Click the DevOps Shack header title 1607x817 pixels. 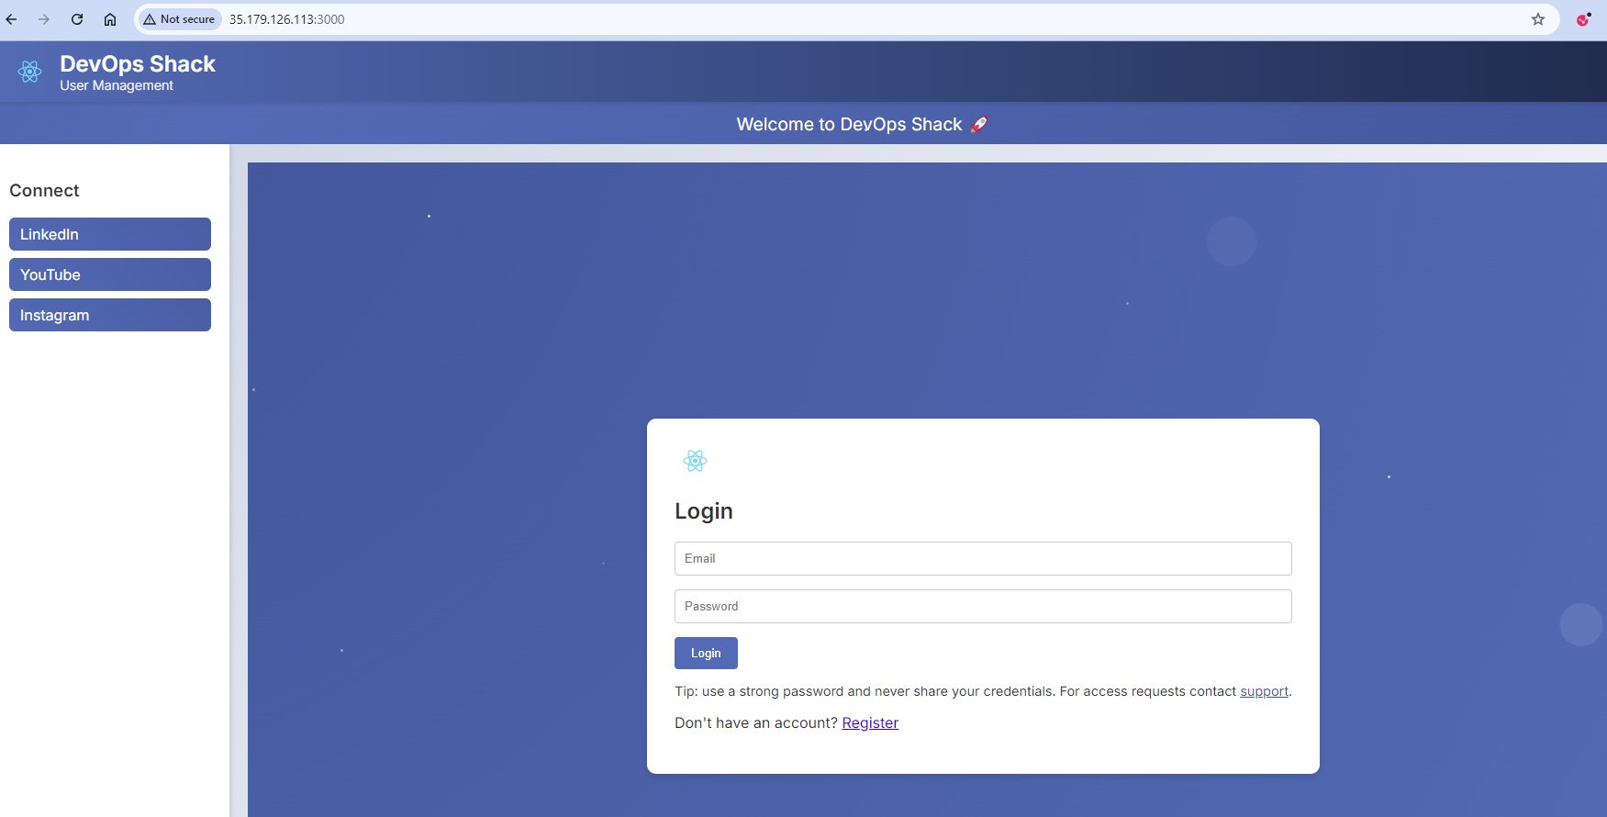click(138, 64)
